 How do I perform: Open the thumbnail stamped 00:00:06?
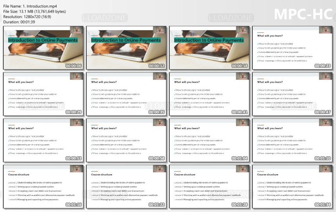[43, 48]
